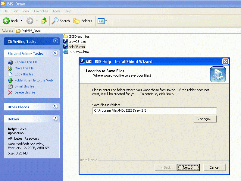This screenshot has height=181, width=241.
Task: Click the Cancel button in wizard
Action: coord(214,167)
